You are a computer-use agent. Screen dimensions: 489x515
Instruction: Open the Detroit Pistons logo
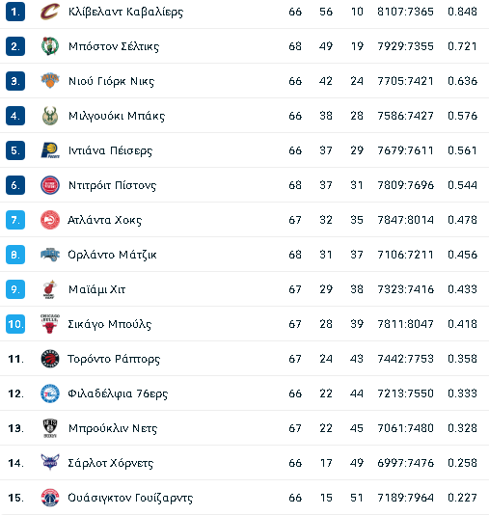(50, 185)
